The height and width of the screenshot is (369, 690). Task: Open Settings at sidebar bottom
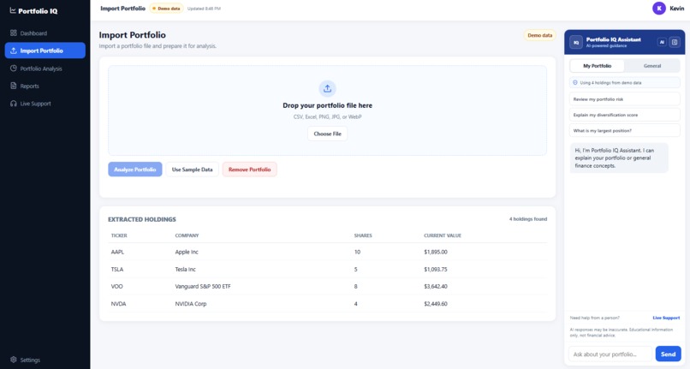click(45, 360)
